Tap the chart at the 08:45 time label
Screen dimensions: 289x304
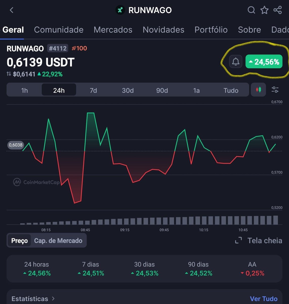(x=85, y=230)
